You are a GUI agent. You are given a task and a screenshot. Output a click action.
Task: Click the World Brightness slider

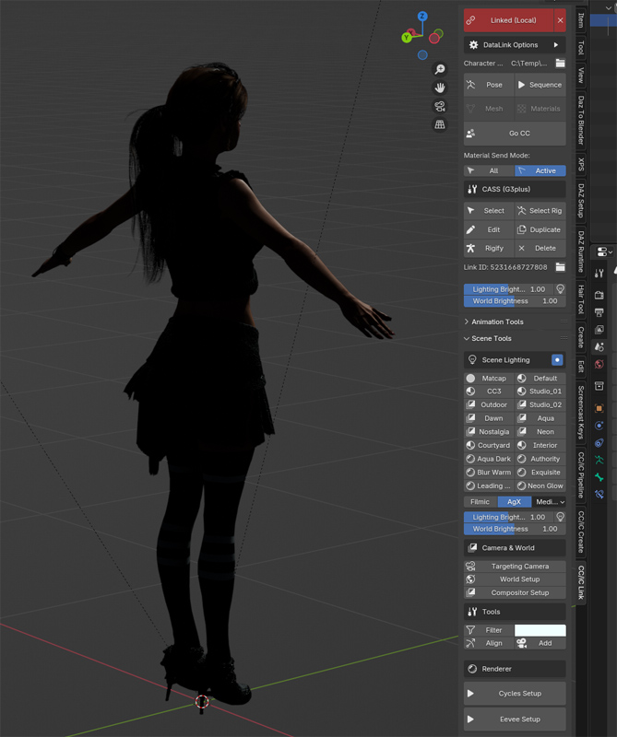515,301
